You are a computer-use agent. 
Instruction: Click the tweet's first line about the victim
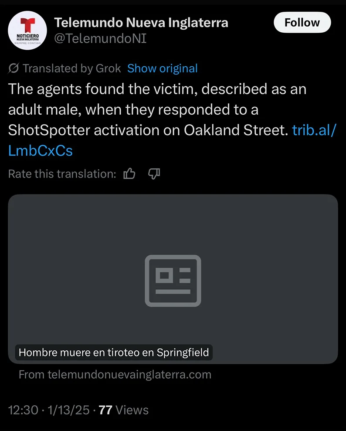(157, 89)
